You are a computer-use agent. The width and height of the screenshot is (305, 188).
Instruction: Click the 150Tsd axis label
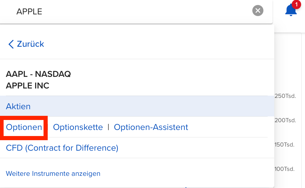pos(285,145)
